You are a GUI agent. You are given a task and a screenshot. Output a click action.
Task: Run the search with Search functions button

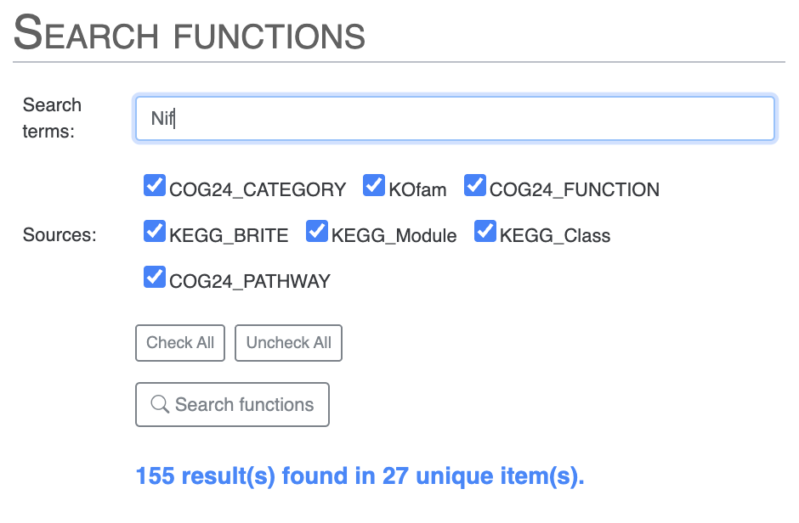pyautogui.click(x=232, y=405)
